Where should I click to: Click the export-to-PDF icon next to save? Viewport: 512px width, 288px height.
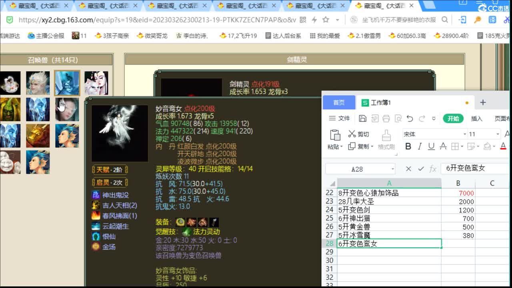374,118
